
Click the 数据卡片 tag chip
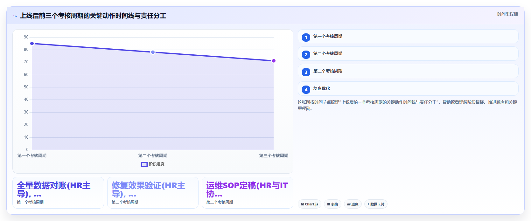coord(376,204)
